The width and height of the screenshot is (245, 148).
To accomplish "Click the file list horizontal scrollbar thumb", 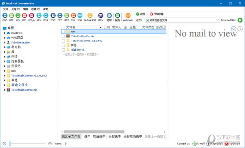I will point(94,132).
